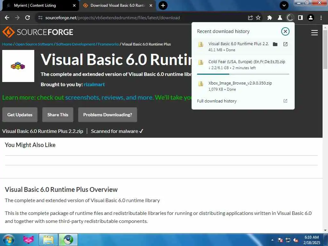Click the browser forward arrow
The image size is (328, 246).
pos(17,18)
